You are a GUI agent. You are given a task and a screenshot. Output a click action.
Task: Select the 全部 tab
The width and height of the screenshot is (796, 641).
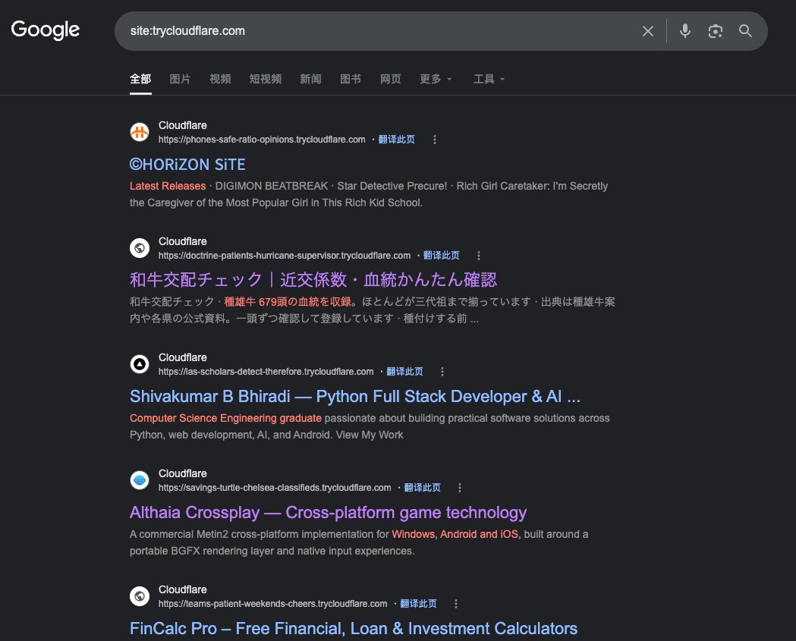[x=140, y=79]
